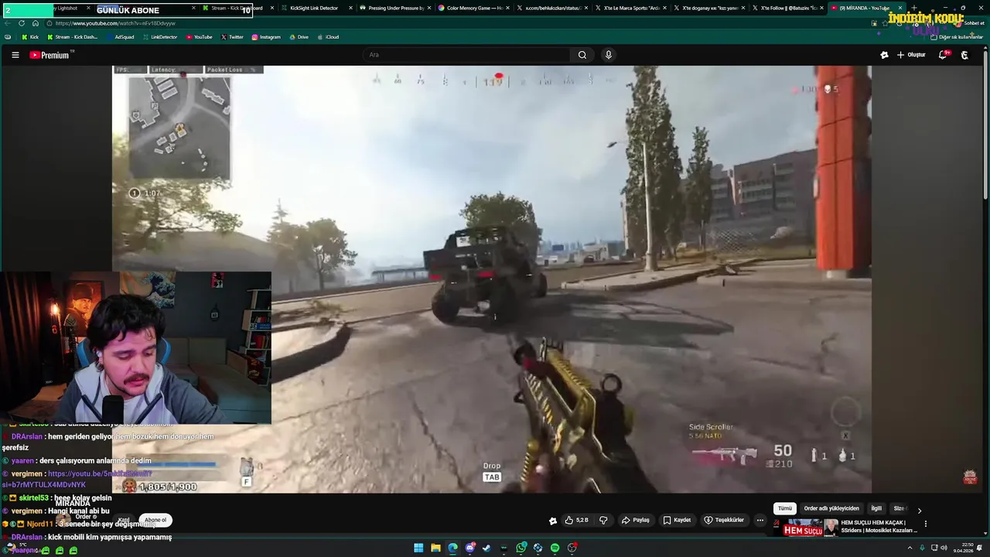Go to the YouTube Premium home logo
Image resolution: width=990 pixels, height=557 pixels.
coord(51,55)
